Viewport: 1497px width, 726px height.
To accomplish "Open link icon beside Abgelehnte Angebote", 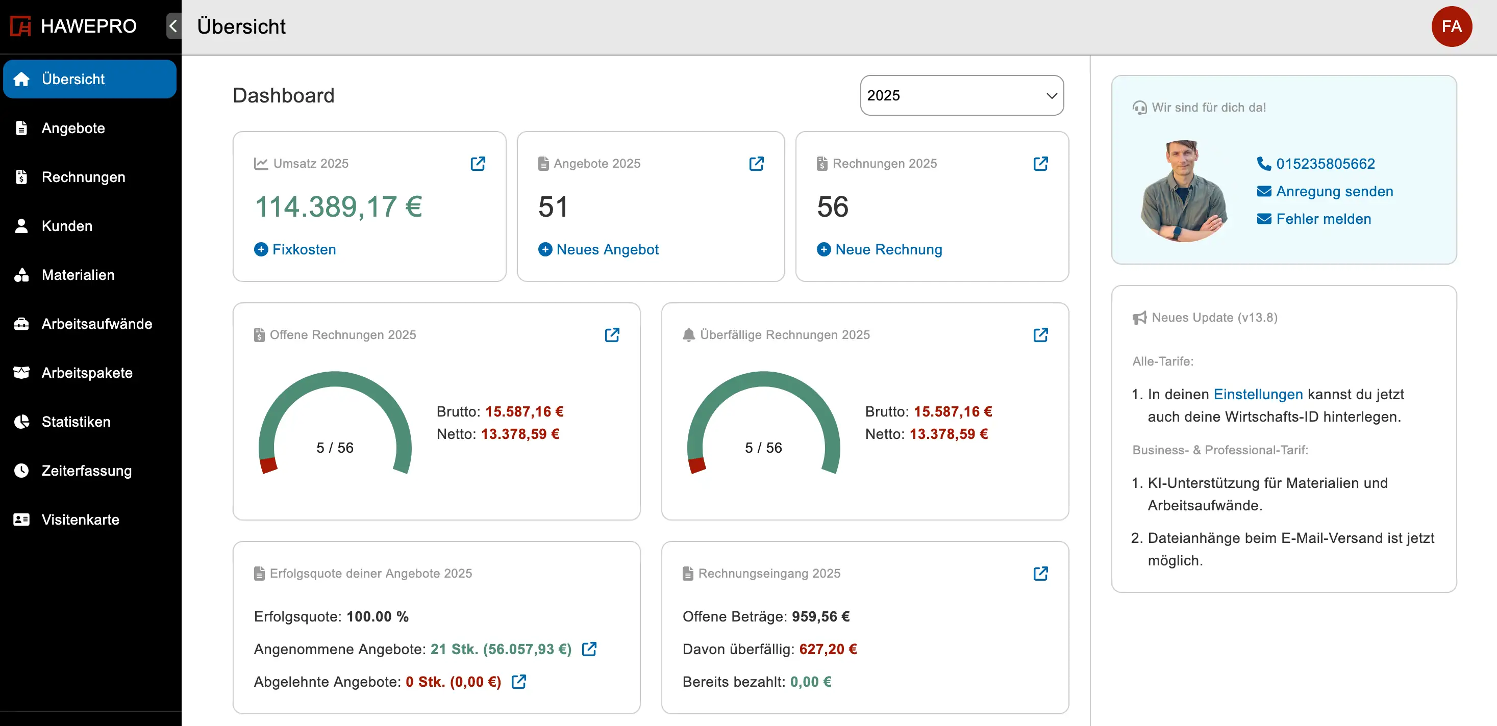I will (518, 681).
